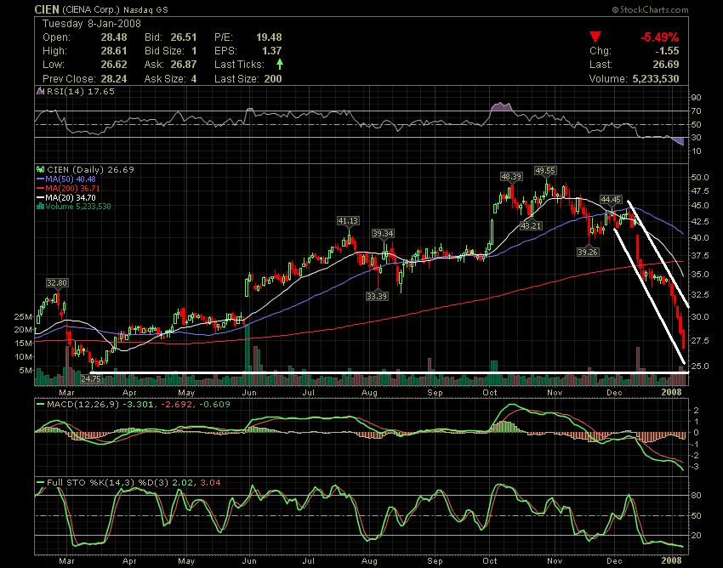Click the 50.0 price axis label

tap(700, 178)
